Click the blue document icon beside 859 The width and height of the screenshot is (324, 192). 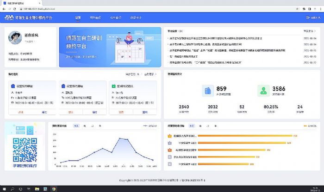[x=208, y=91]
